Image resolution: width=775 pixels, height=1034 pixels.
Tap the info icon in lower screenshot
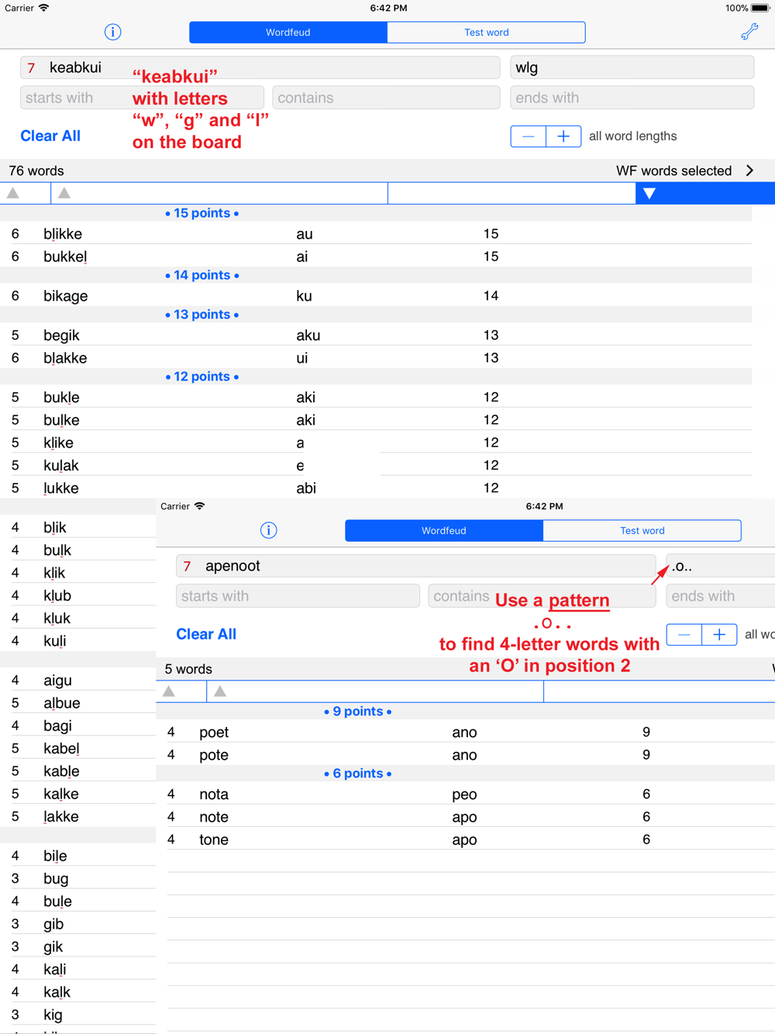pos(268,530)
